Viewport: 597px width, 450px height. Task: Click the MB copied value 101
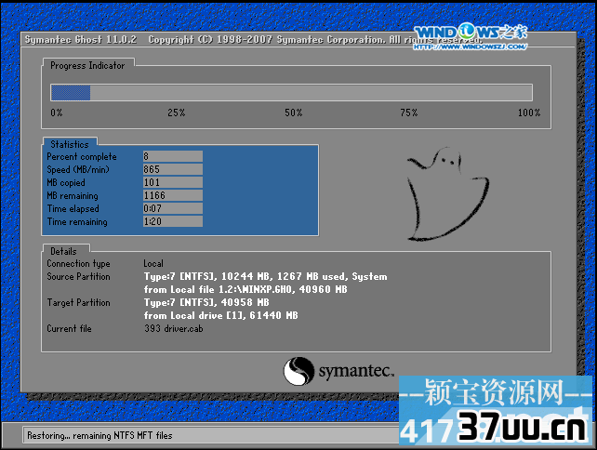pyautogui.click(x=172, y=182)
